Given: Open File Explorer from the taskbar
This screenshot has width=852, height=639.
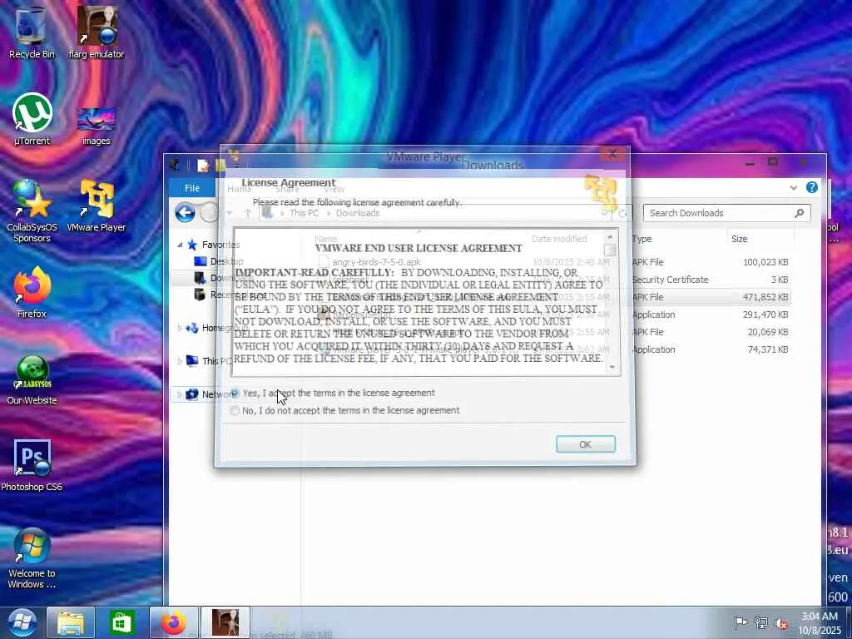Looking at the screenshot, I should 71,622.
